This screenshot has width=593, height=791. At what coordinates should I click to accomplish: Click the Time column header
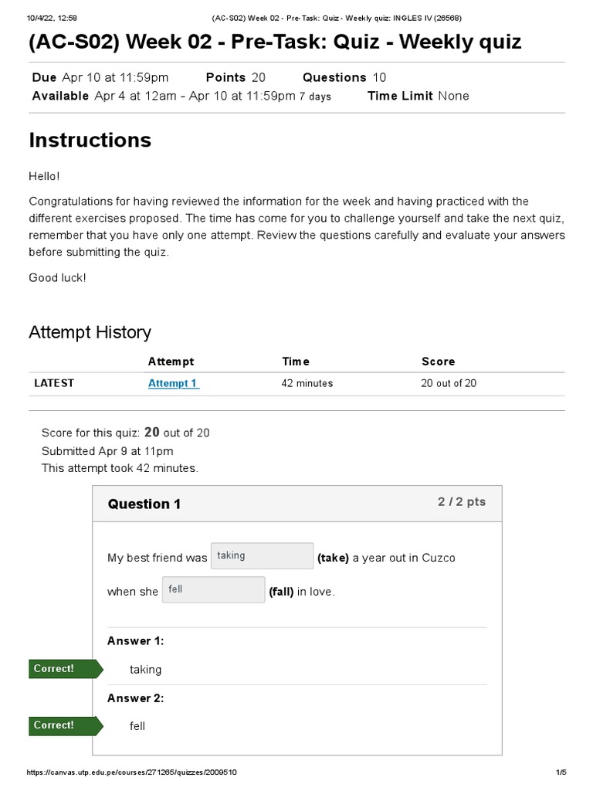coord(296,362)
